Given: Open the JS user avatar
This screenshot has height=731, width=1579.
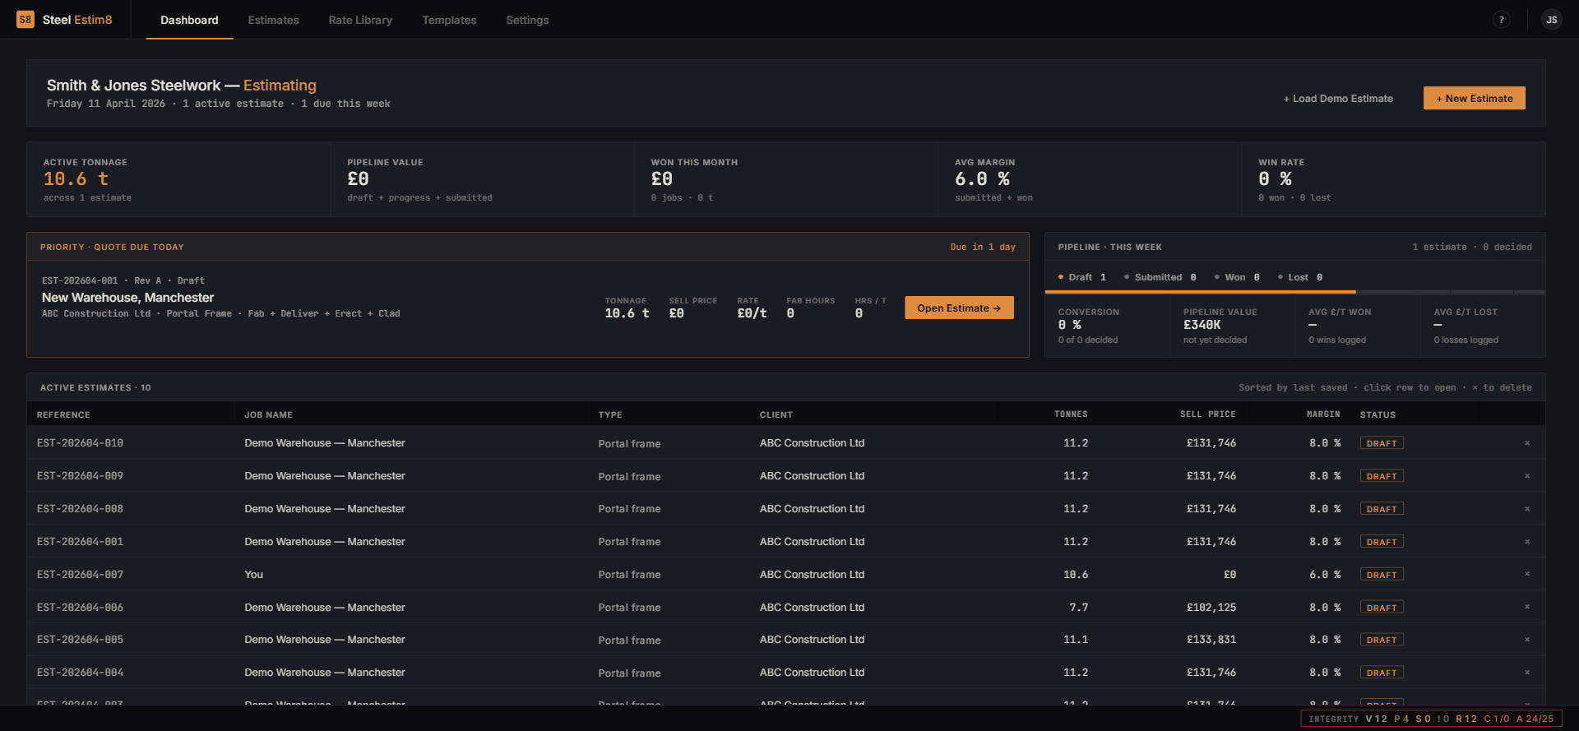Looking at the screenshot, I should point(1551,20).
